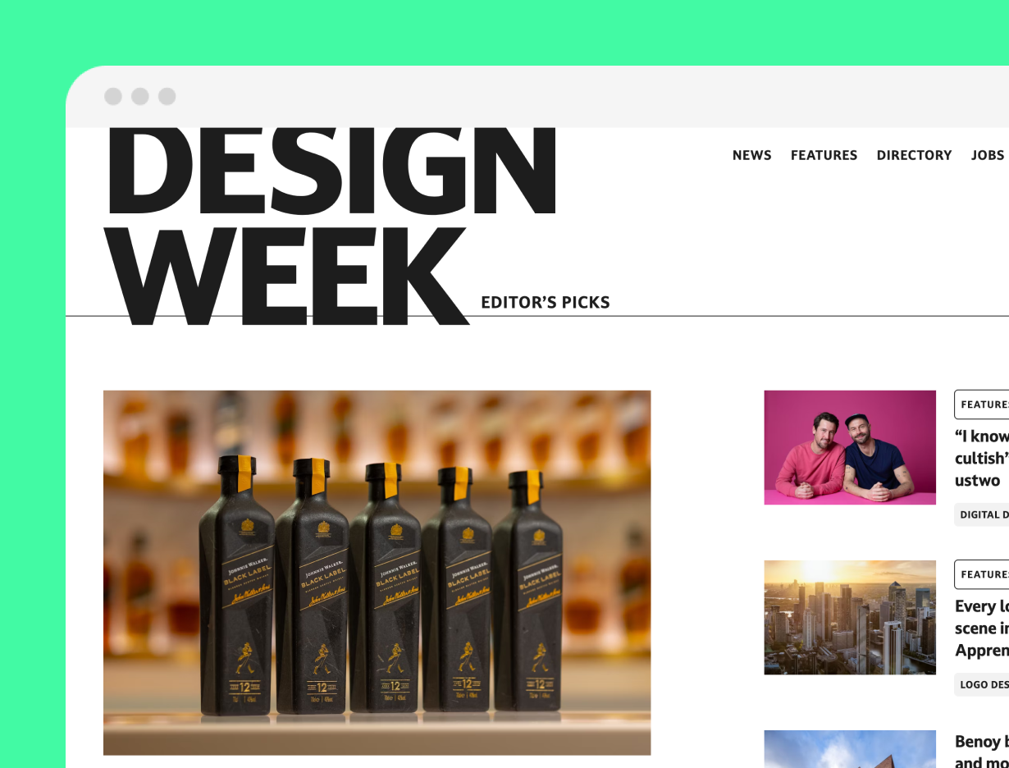Click the EDITOR'S PICKS section heading
The width and height of the screenshot is (1009, 768).
point(546,303)
